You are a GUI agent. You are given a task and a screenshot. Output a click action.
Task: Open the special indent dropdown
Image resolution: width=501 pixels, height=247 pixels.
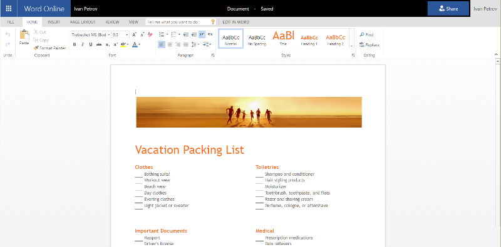[x=207, y=44]
